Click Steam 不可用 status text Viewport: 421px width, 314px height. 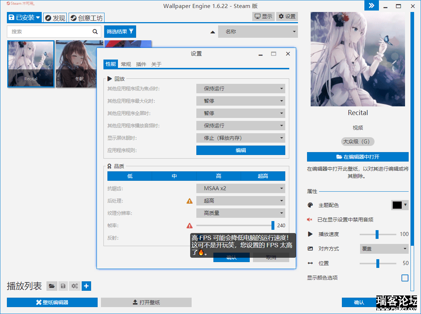click(x=21, y=4)
